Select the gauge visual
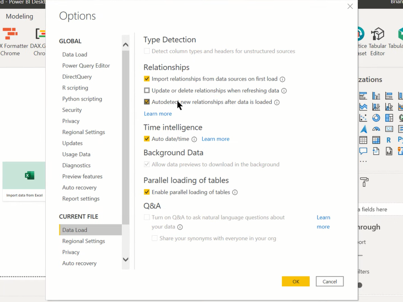Image resolution: width=403 pixels, height=302 pixels. (x=376, y=129)
